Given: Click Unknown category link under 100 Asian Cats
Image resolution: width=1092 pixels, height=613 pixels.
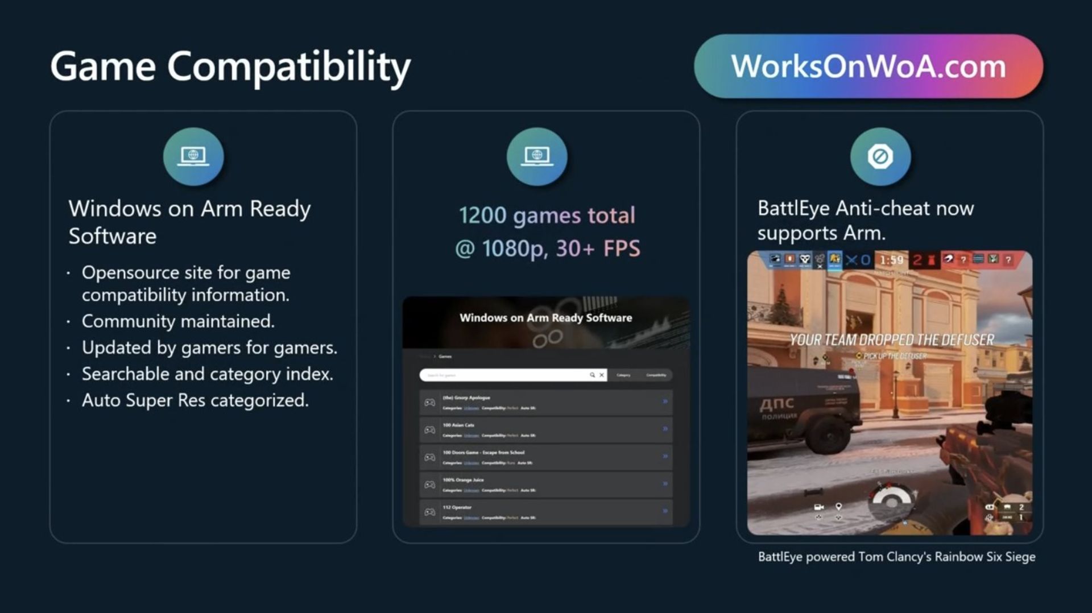Looking at the screenshot, I should click(471, 436).
